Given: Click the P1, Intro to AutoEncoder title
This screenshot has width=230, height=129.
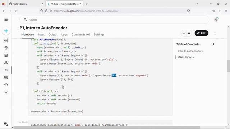Looking at the screenshot, I should [43, 28].
